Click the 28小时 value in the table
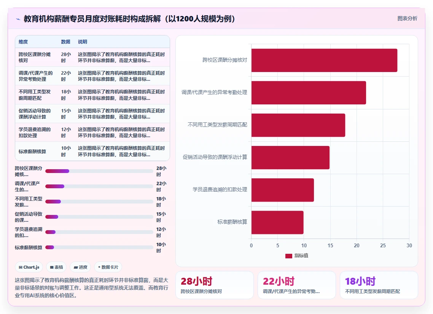This screenshot has height=314, width=433. point(66,57)
